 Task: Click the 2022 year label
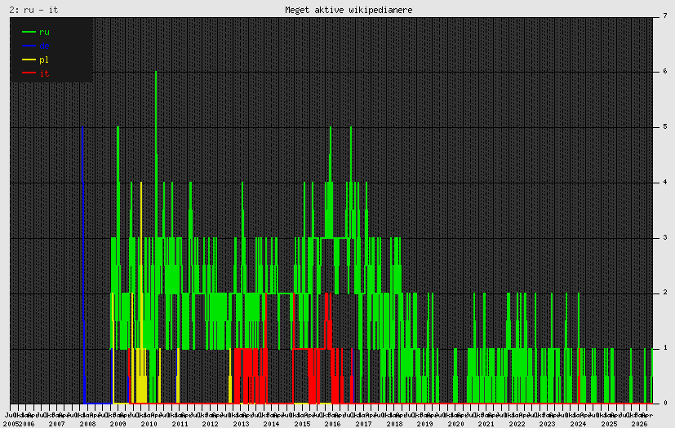(x=517, y=424)
